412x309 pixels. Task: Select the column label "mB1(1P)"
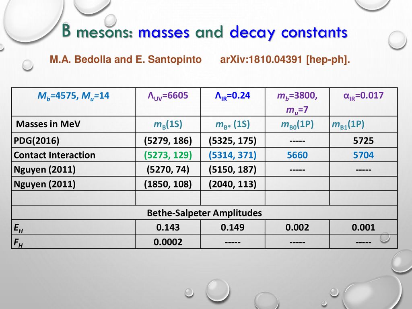click(348, 124)
